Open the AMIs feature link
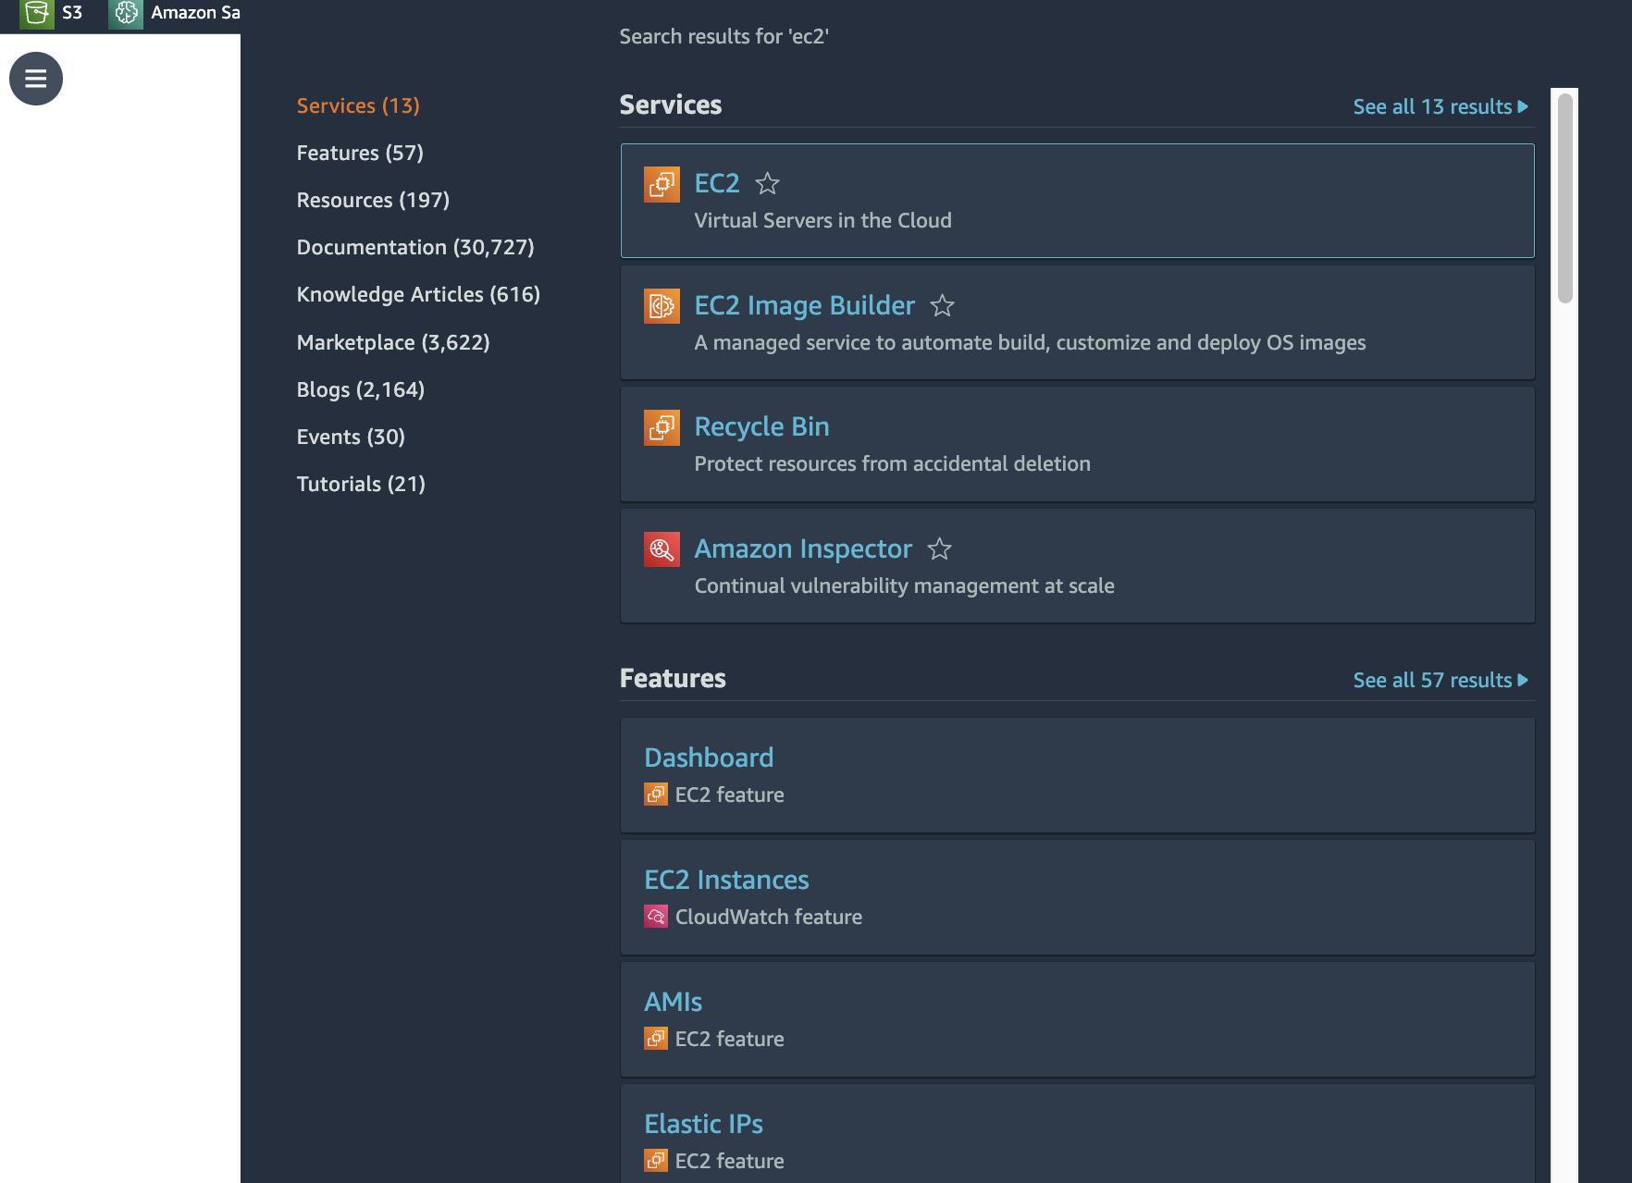Image resolution: width=1632 pixels, height=1183 pixels. pyautogui.click(x=673, y=1002)
